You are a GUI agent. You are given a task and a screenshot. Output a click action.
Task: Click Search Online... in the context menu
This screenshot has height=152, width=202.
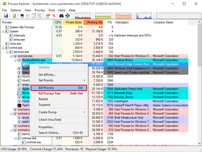click(x=59, y=133)
